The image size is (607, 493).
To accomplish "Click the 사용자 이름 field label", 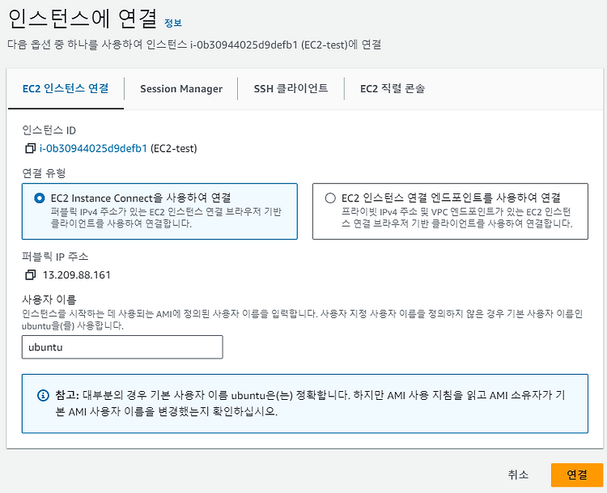I will [x=49, y=300].
